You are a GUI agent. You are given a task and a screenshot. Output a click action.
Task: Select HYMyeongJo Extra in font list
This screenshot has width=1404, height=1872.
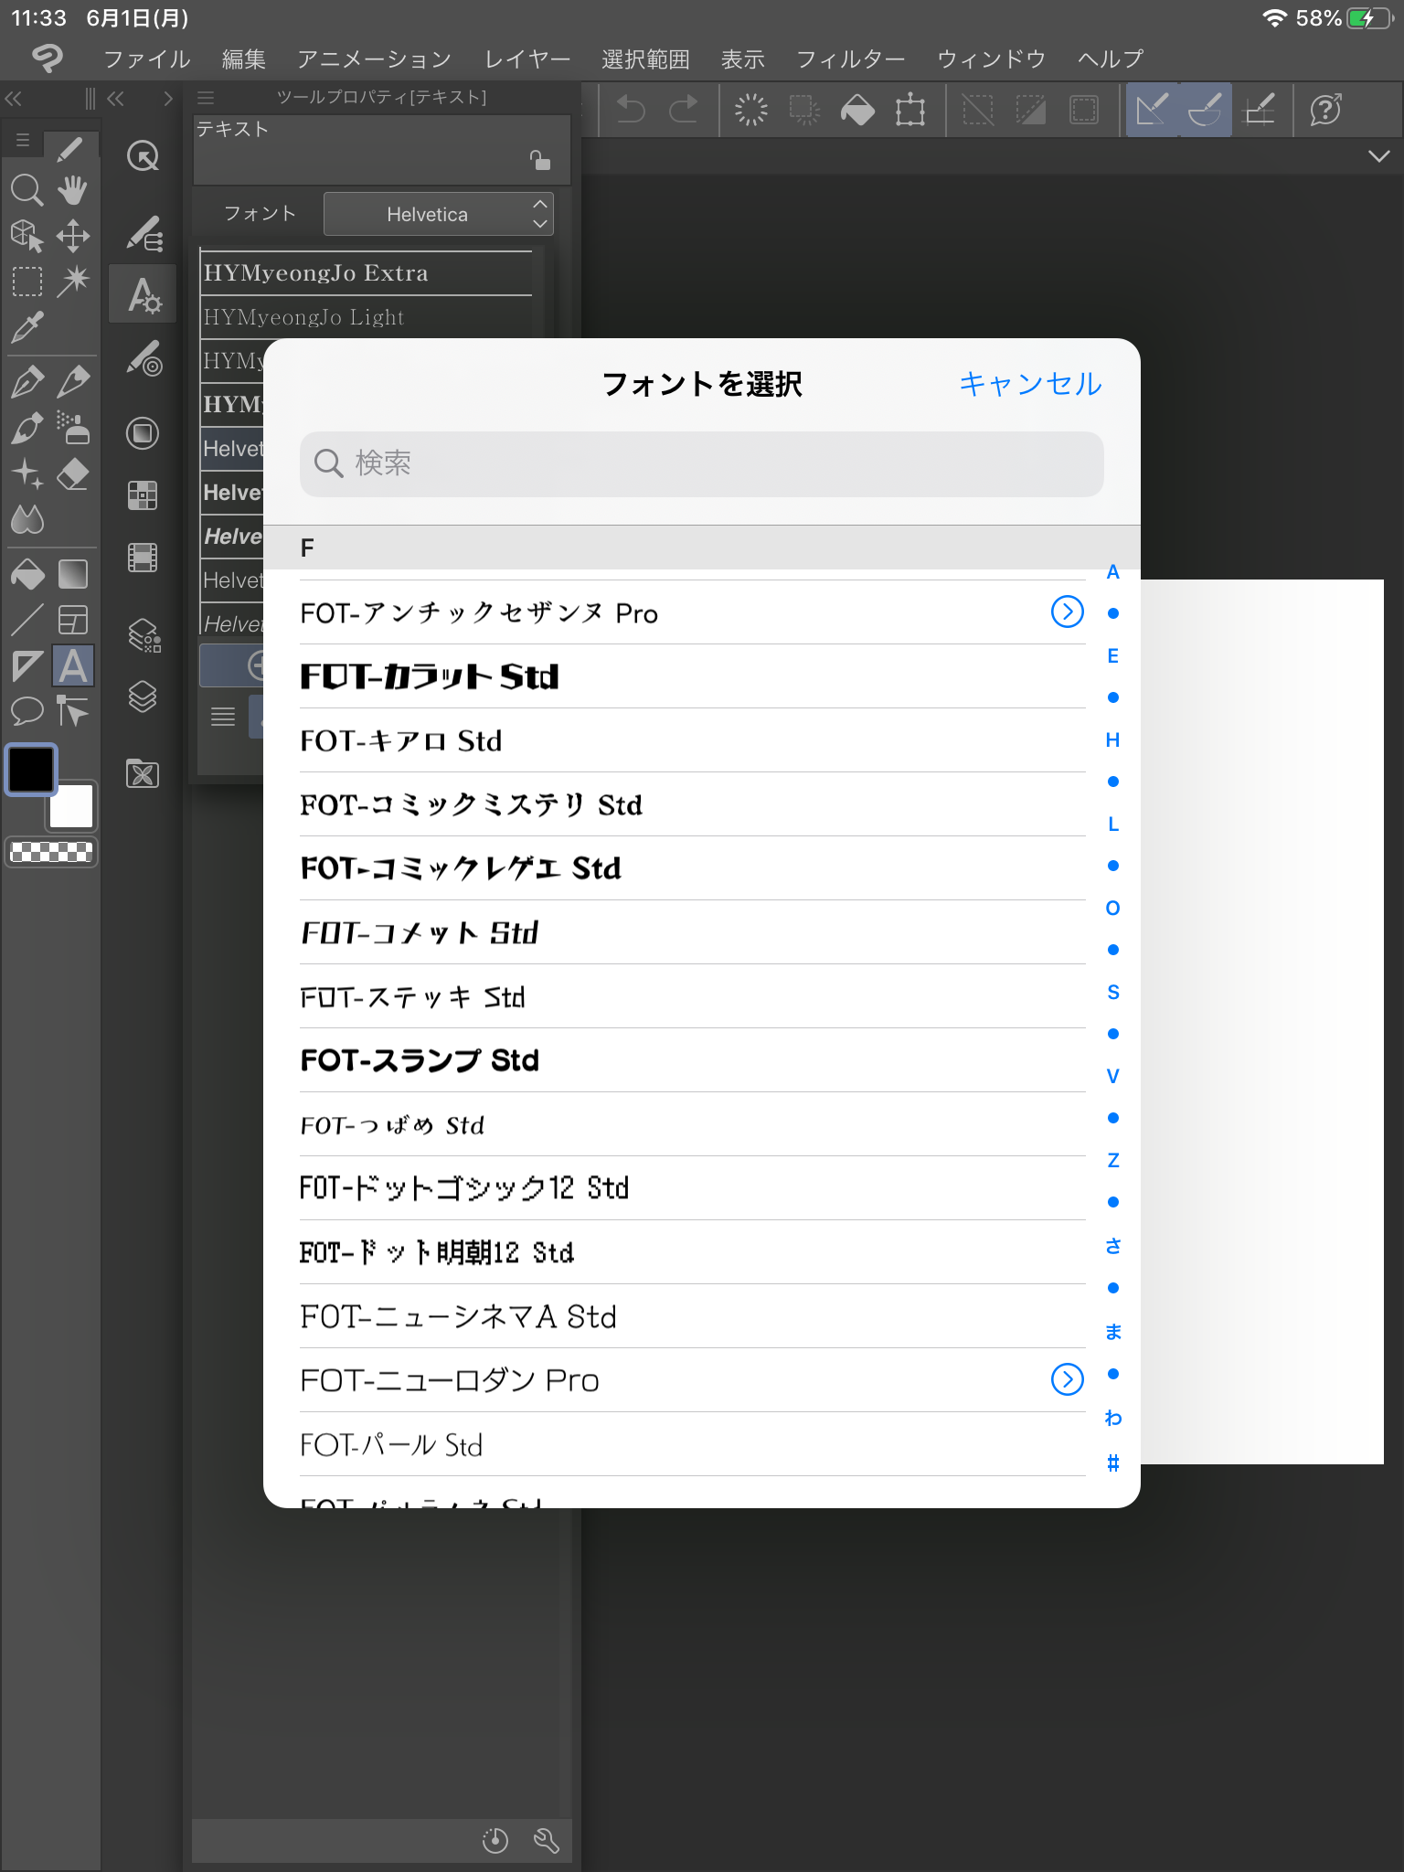coord(367,272)
